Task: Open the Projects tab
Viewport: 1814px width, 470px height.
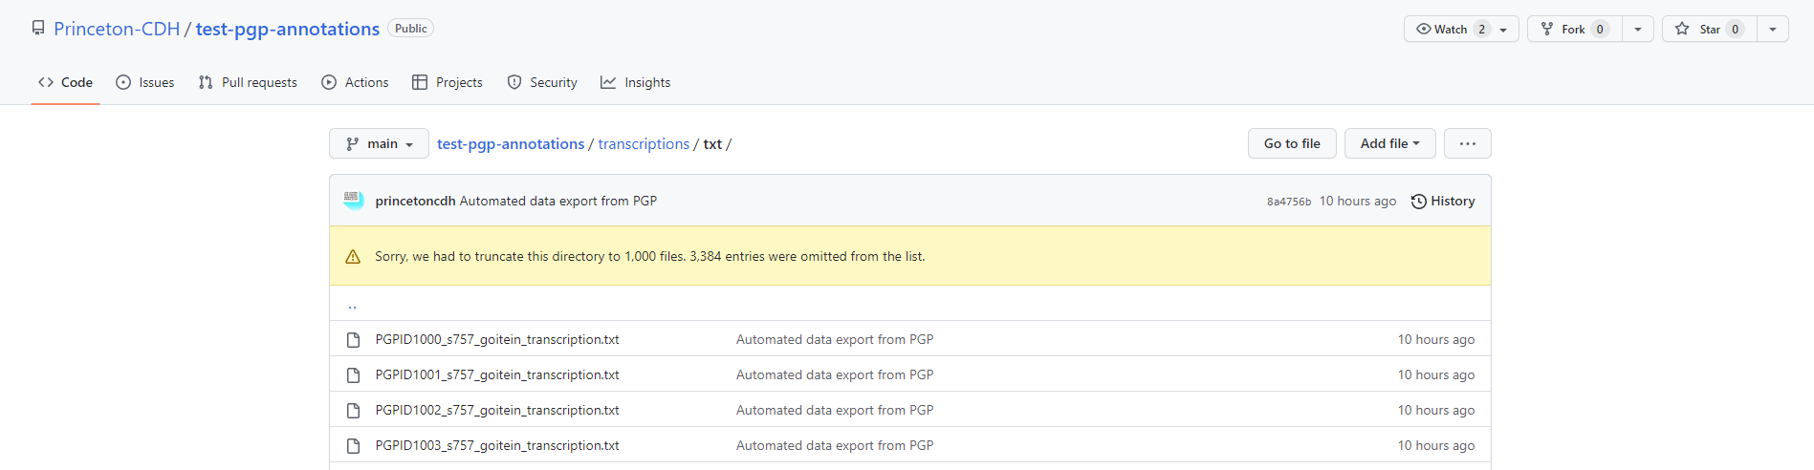Action: 448,82
